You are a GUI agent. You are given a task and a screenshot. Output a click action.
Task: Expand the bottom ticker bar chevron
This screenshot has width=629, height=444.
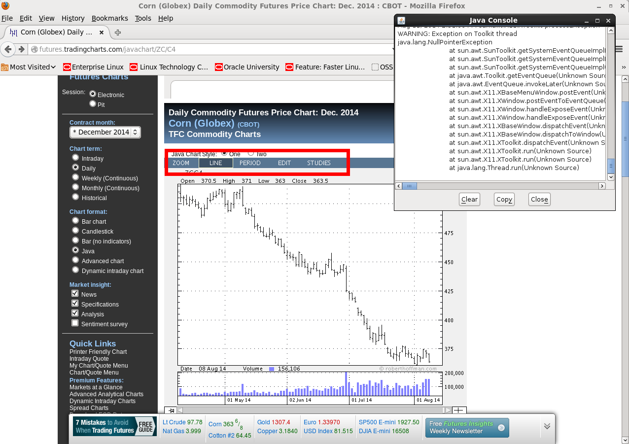coord(547,426)
